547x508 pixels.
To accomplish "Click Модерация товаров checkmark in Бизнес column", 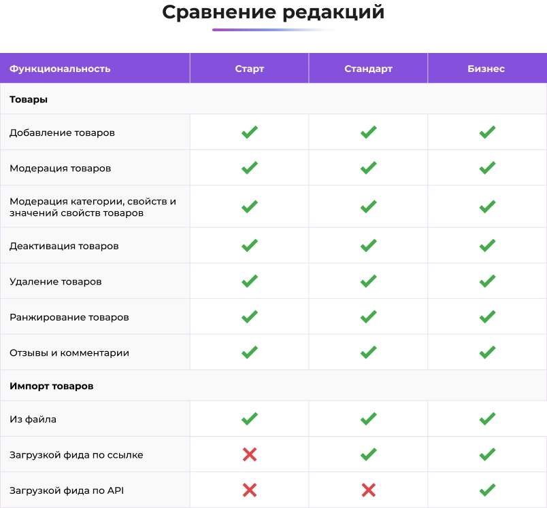I will 487,168.
